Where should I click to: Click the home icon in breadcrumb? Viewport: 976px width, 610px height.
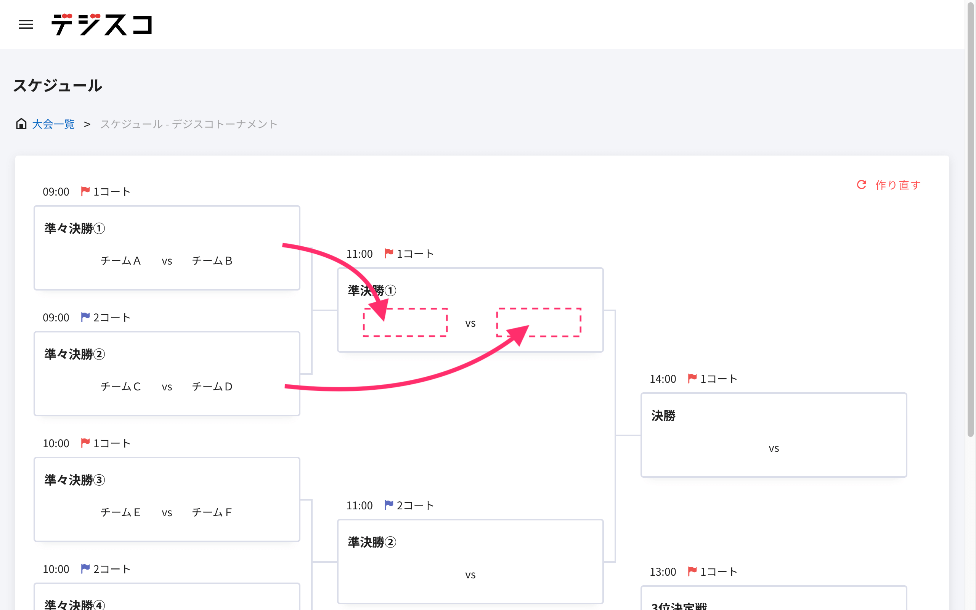click(x=21, y=124)
